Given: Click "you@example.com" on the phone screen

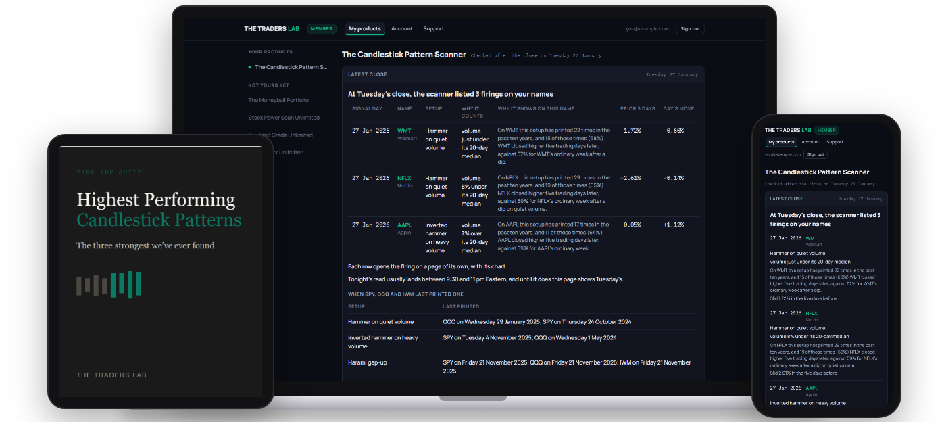Looking at the screenshot, I should click(x=782, y=154).
